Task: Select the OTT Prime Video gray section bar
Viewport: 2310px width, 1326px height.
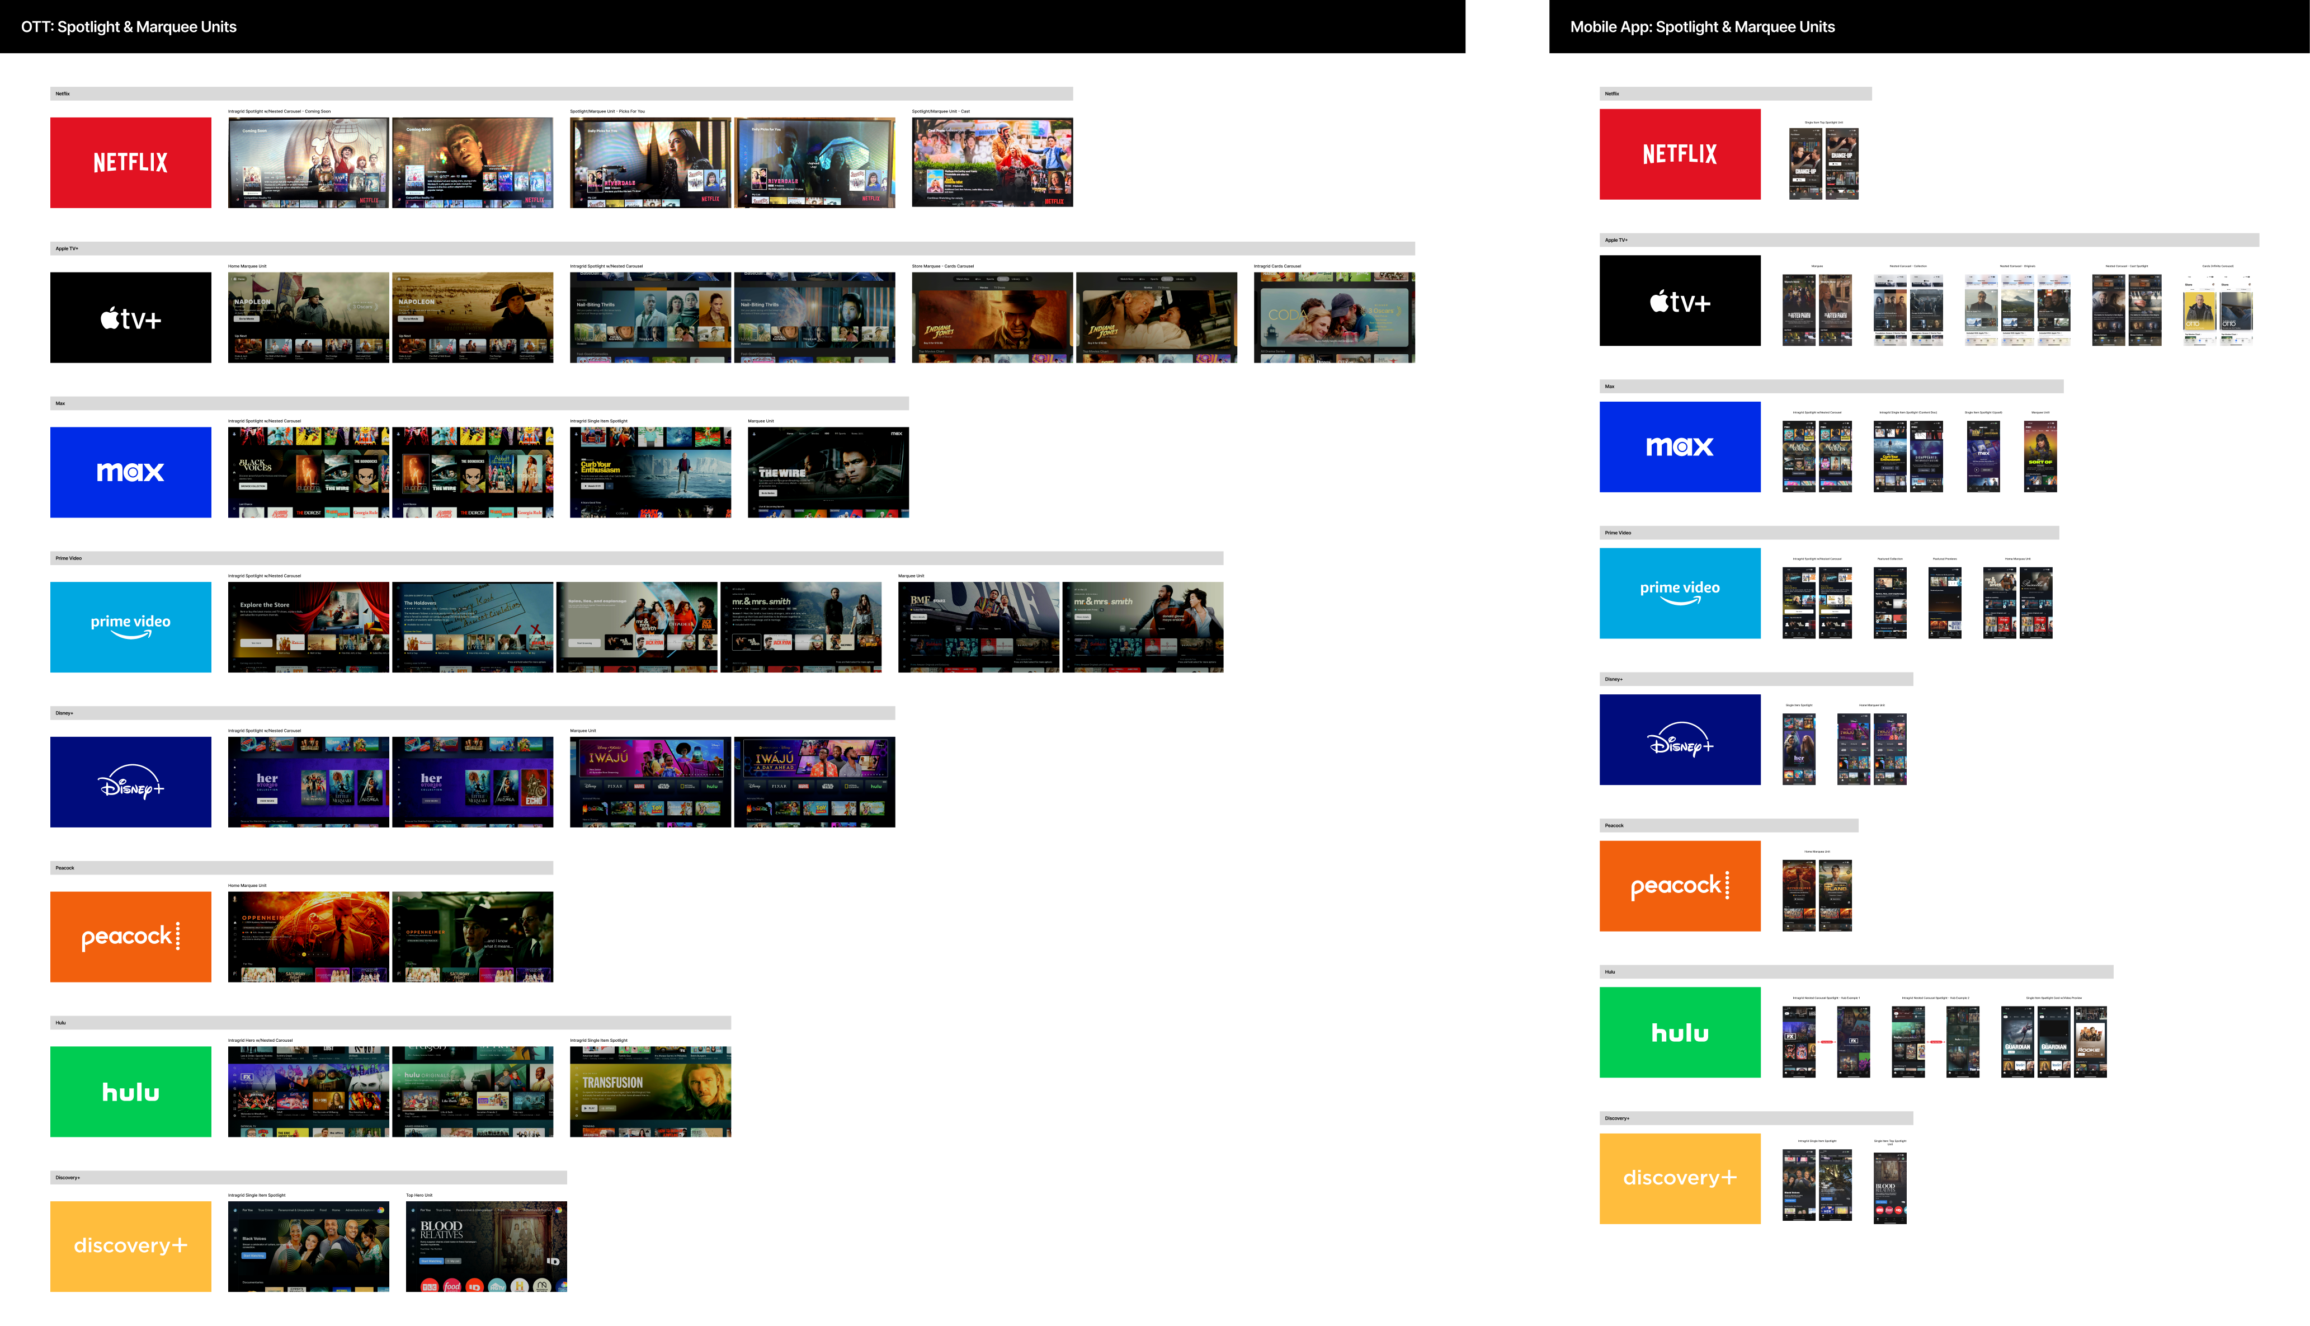Action: [x=636, y=558]
